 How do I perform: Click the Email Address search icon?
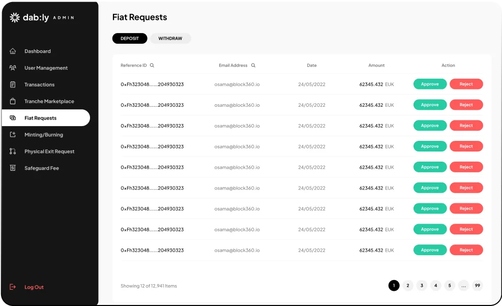coord(253,65)
